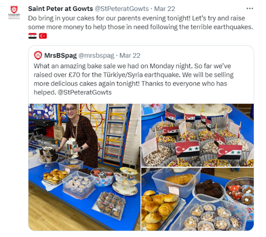Click main tweet text about bringing cakes
Image resolution: width=266 pixels, height=237 pixels.
point(141,22)
